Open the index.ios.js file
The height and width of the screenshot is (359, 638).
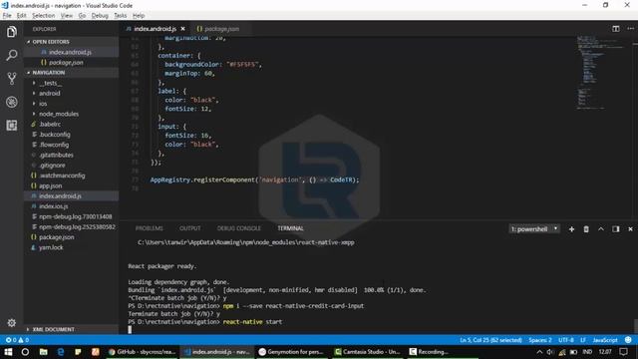[x=53, y=206]
